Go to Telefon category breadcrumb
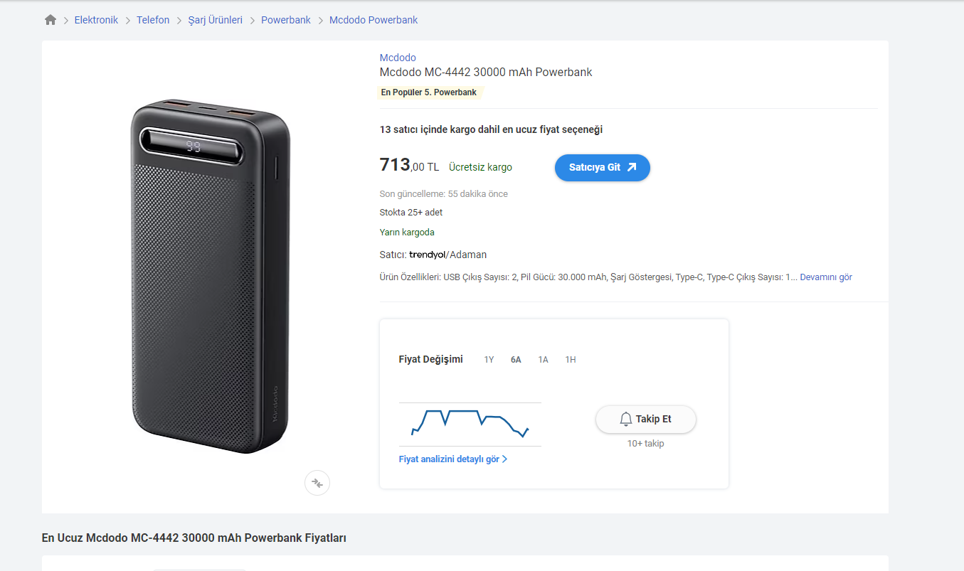This screenshot has height=571, width=964. 153,20
